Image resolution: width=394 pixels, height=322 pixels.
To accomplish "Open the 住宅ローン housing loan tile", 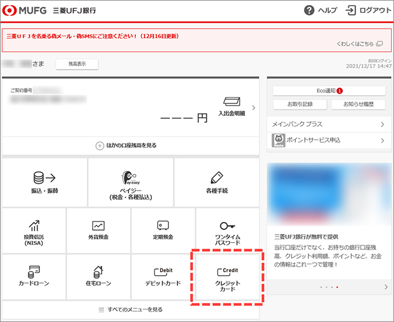I will tap(98, 277).
